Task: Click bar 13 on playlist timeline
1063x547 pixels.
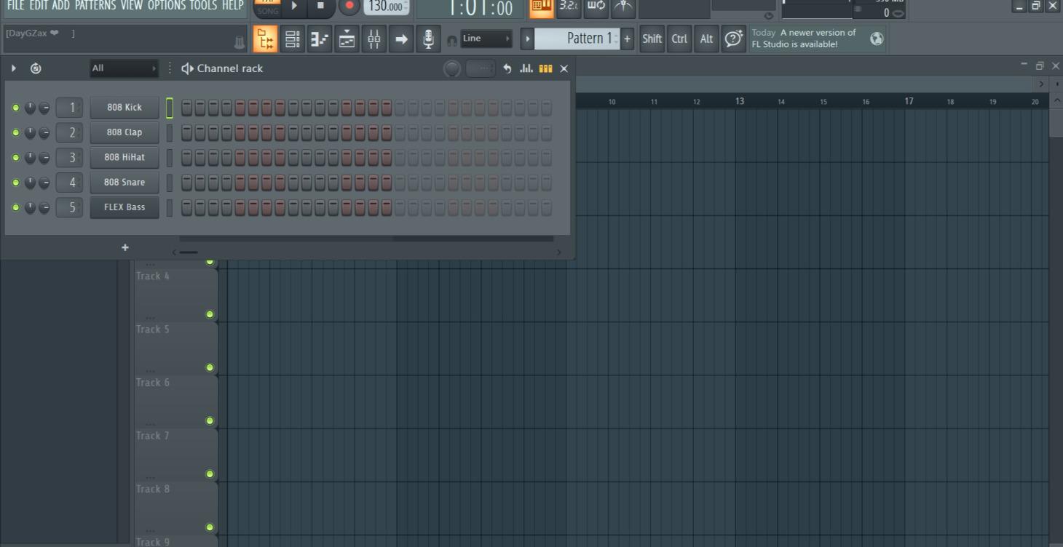Action: pyautogui.click(x=740, y=101)
